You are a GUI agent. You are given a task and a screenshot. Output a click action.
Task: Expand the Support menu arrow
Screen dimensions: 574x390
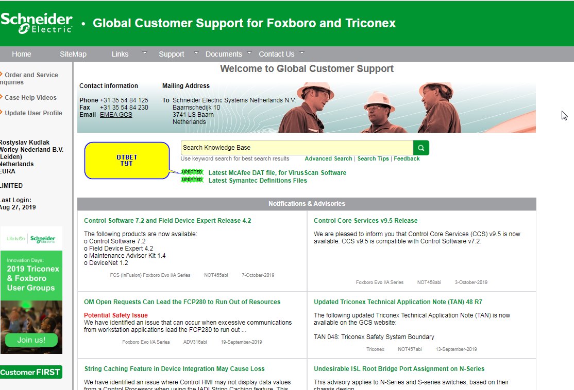(196, 53)
